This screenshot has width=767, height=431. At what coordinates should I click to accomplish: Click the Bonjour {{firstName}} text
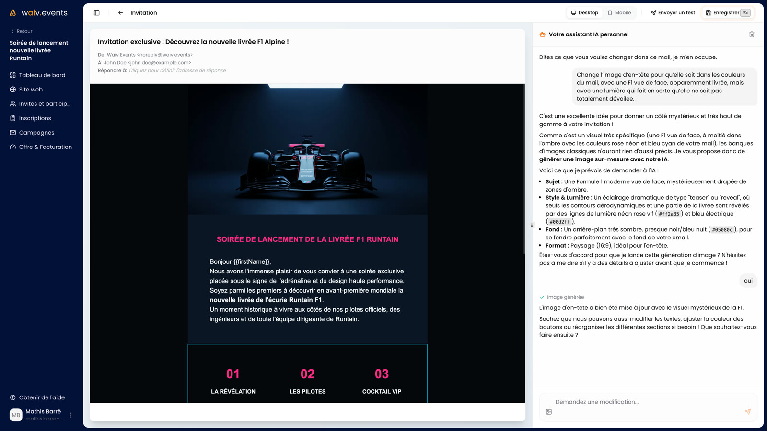point(240,261)
